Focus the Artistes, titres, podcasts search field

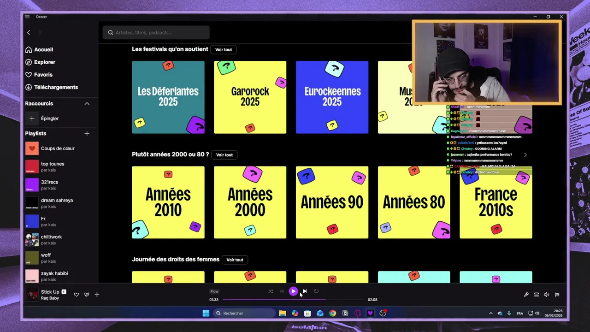(x=156, y=32)
